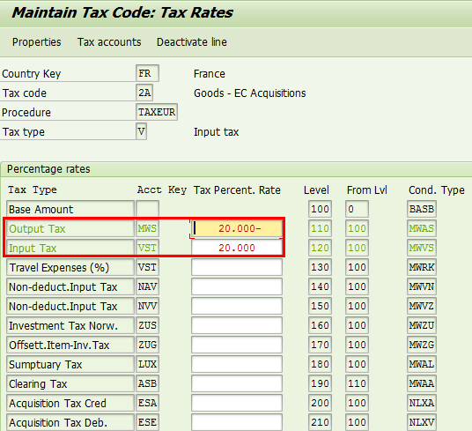
Task: Click the Investment Tax Norw. rate field
Action: point(237,325)
